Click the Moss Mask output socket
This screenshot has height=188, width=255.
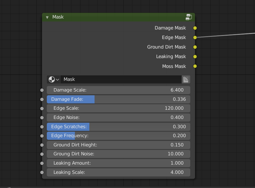[195, 66]
